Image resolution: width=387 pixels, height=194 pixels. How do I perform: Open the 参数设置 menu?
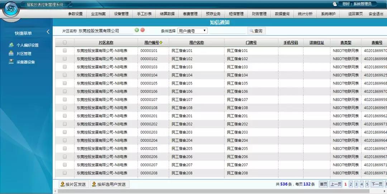click(76, 14)
